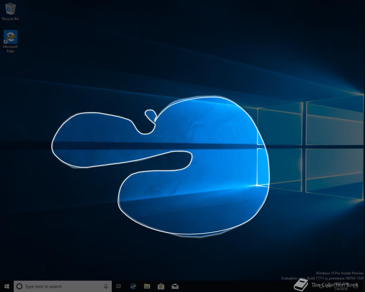Open Task View from the taskbar

[119, 286]
